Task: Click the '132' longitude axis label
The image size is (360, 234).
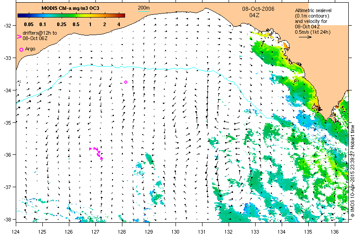Action: (229, 231)
